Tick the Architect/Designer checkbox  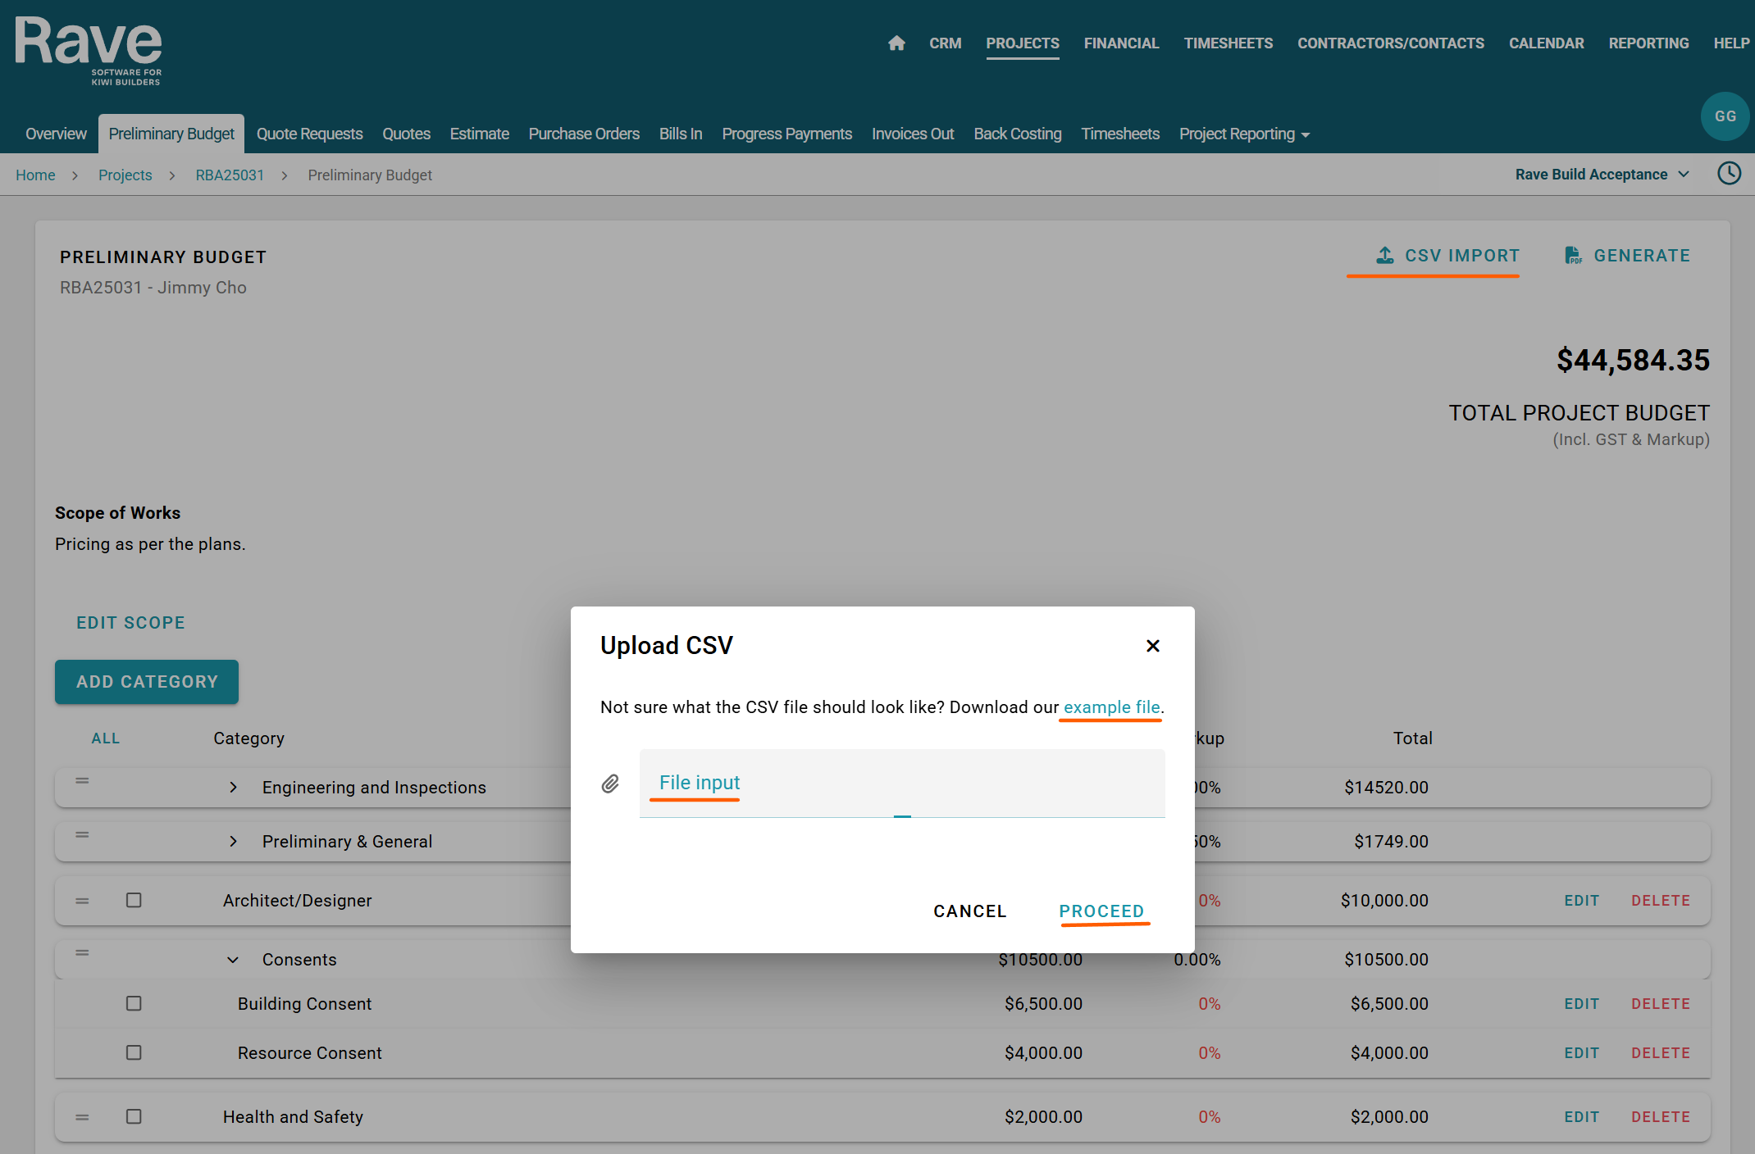134,901
